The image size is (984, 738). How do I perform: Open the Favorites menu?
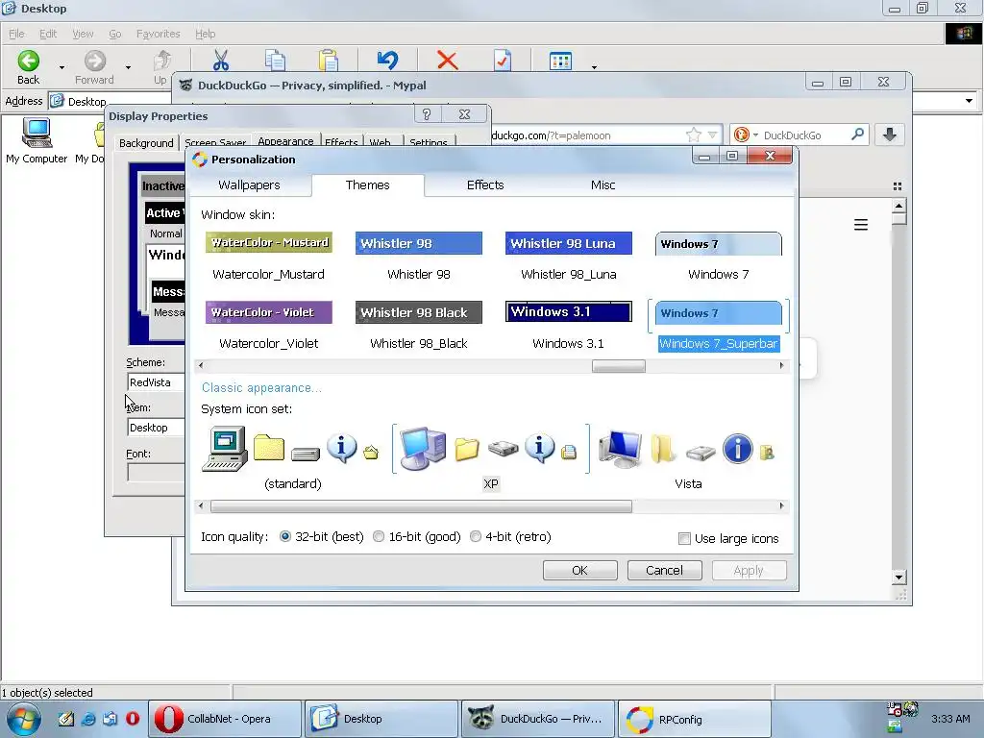coord(159,34)
